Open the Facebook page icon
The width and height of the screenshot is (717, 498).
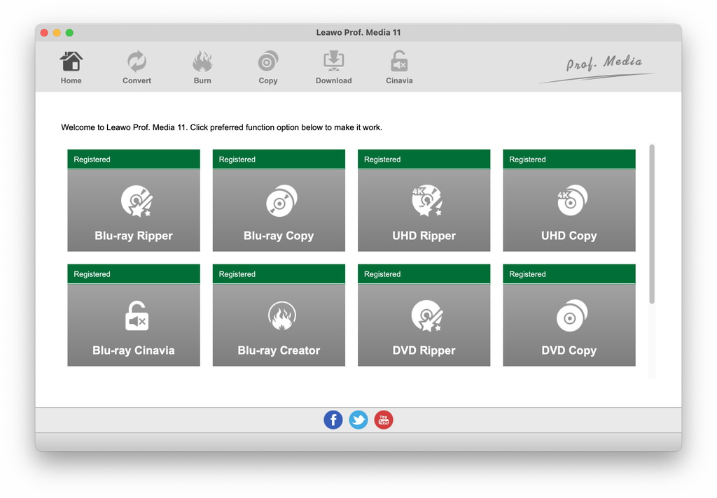point(333,420)
